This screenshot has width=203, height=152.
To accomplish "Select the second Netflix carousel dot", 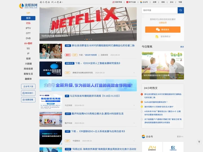I will point(87,39).
